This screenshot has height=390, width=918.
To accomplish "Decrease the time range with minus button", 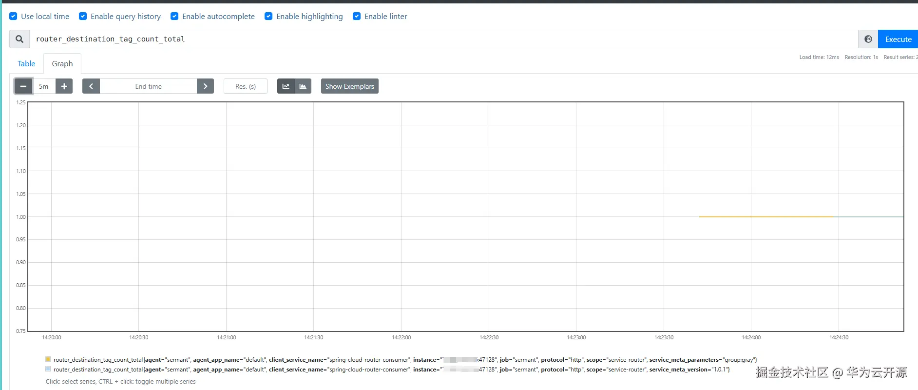I will point(23,86).
